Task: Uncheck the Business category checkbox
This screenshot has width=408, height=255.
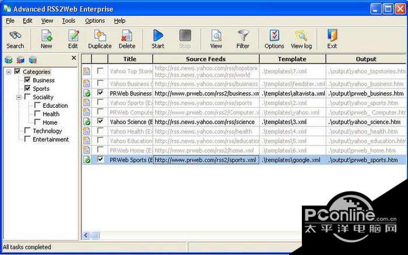Action: click(x=27, y=80)
